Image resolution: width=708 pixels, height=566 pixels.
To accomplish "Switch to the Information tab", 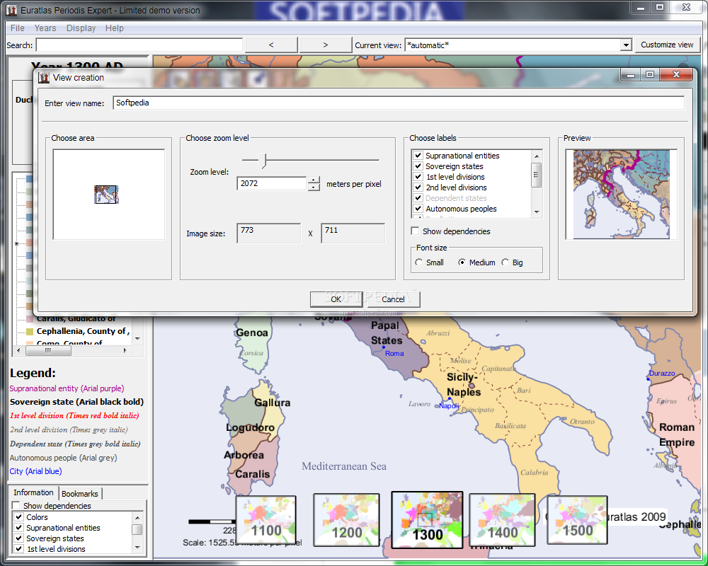I will point(33,492).
